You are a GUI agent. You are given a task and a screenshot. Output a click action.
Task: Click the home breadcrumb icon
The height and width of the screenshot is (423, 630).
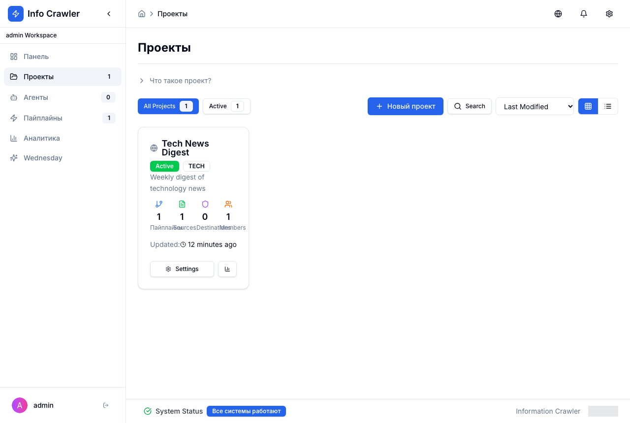click(142, 14)
